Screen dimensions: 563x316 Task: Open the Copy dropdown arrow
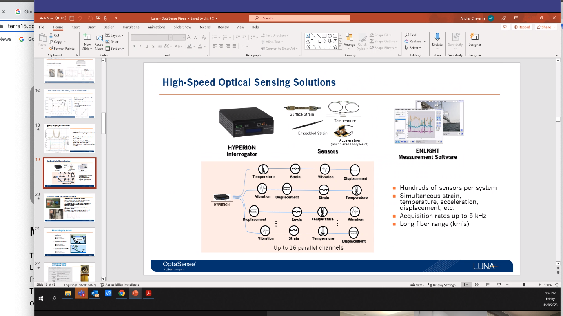(x=65, y=42)
